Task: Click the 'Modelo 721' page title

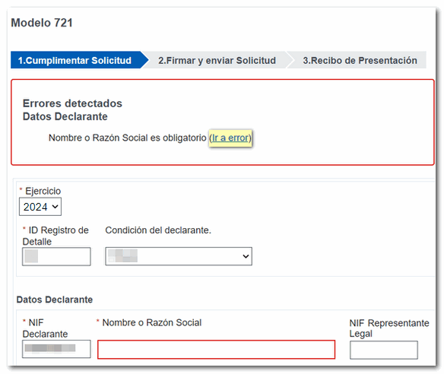Action: point(42,23)
